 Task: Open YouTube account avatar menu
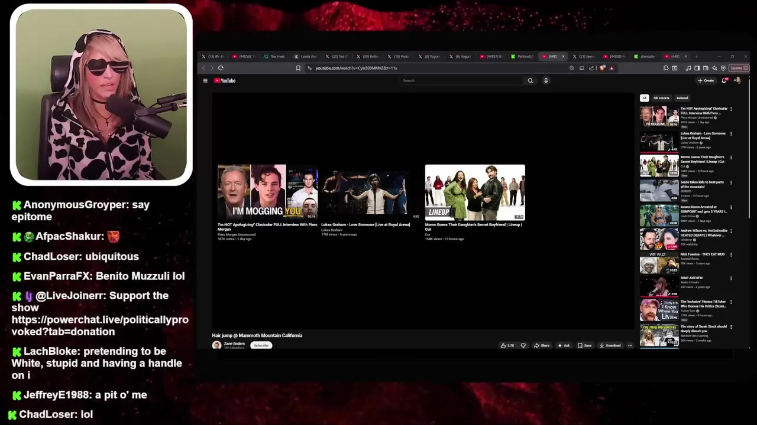tap(737, 81)
